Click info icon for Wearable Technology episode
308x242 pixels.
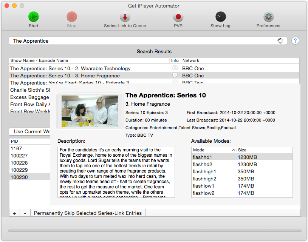click(175, 68)
